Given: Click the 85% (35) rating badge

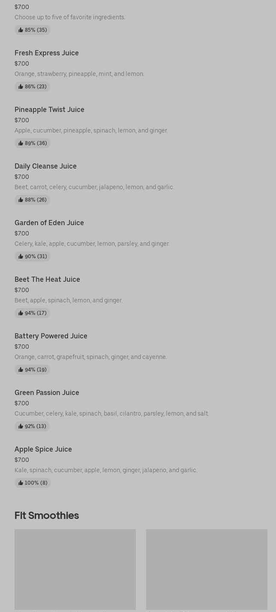Looking at the screenshot, I should pyautogui.click(x=33, y=30).
